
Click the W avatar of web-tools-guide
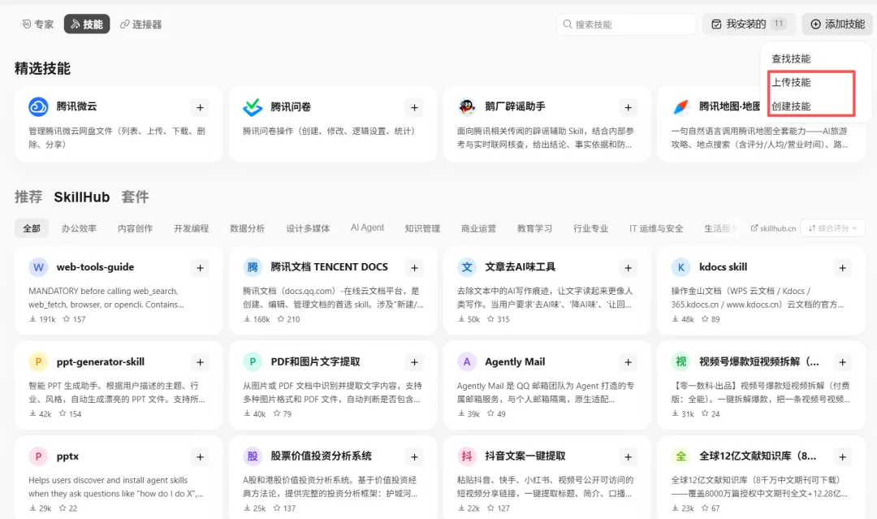(x=38, y=267)
